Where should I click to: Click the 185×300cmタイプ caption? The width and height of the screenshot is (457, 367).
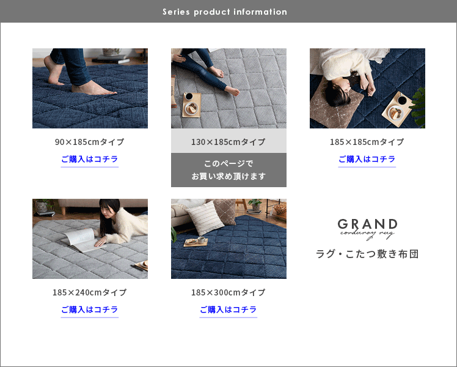point(228,292)
